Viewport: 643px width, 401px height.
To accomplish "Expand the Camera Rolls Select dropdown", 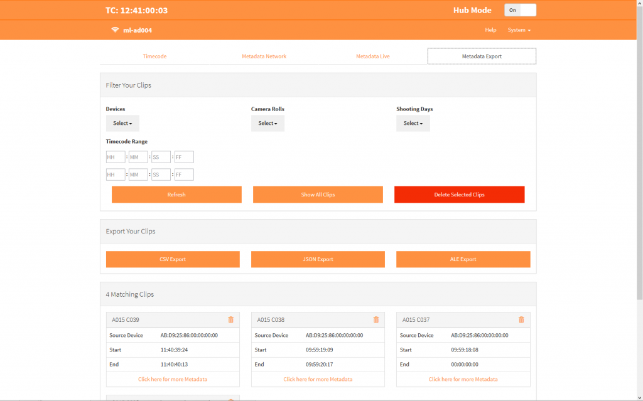I will coord(267,123).
